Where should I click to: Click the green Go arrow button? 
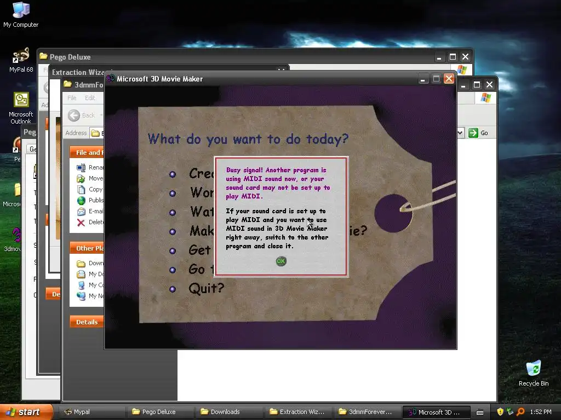point(473,133)
